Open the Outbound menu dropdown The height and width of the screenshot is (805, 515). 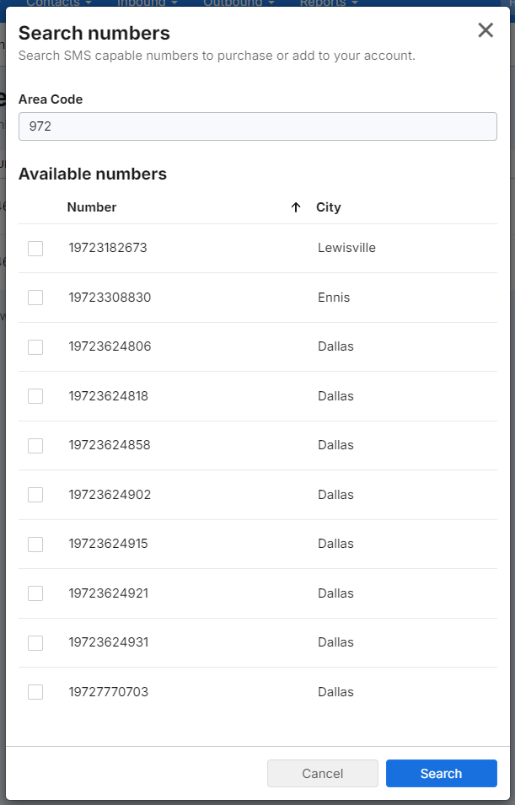pos(239,3)
